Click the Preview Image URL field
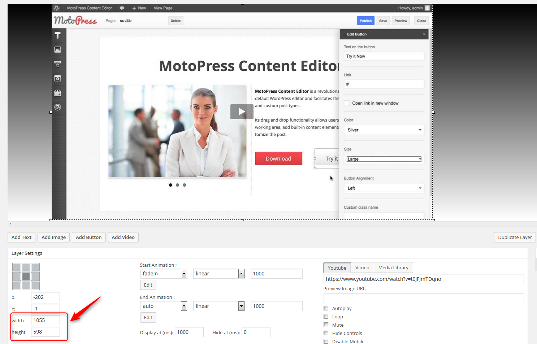This screenshot has height=344, width=537. coord(424,298)
